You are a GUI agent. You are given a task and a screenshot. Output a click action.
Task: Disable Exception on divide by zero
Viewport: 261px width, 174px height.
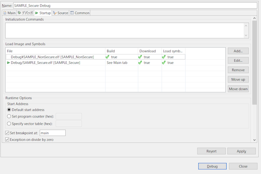click(7, 140)
